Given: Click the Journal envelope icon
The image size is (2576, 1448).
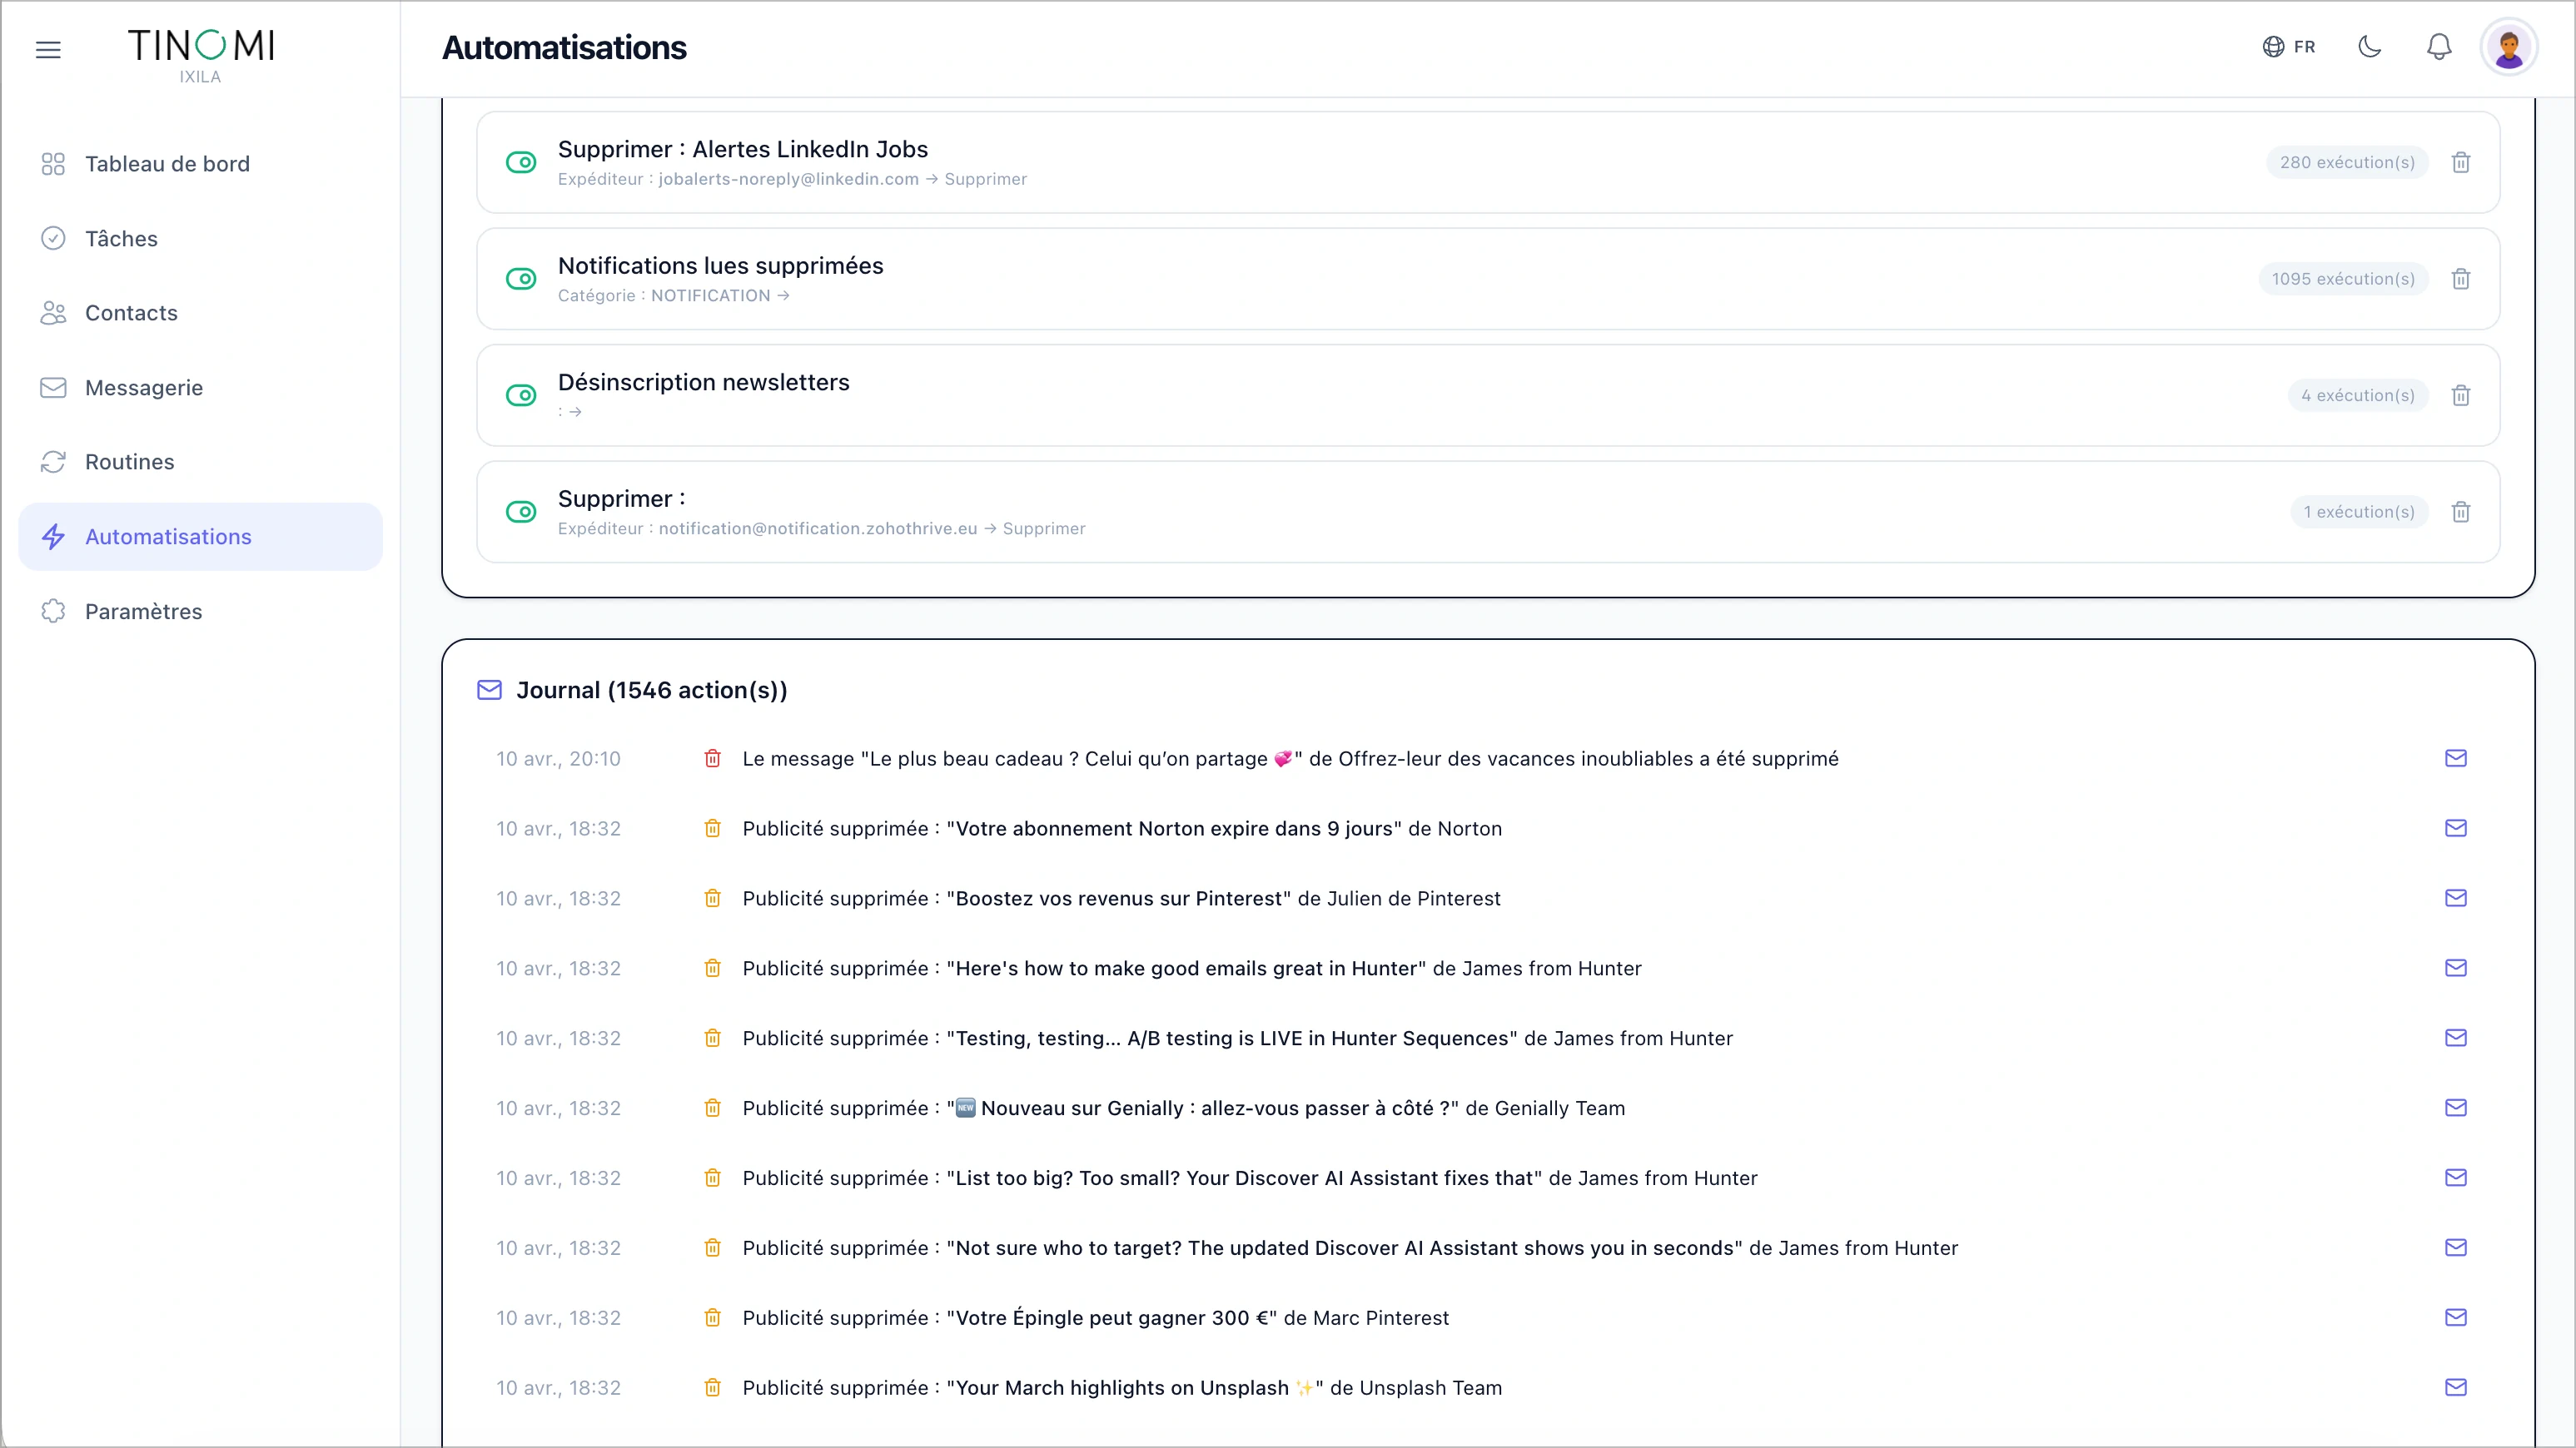Looking at the screenshot, I should (489, 691).
